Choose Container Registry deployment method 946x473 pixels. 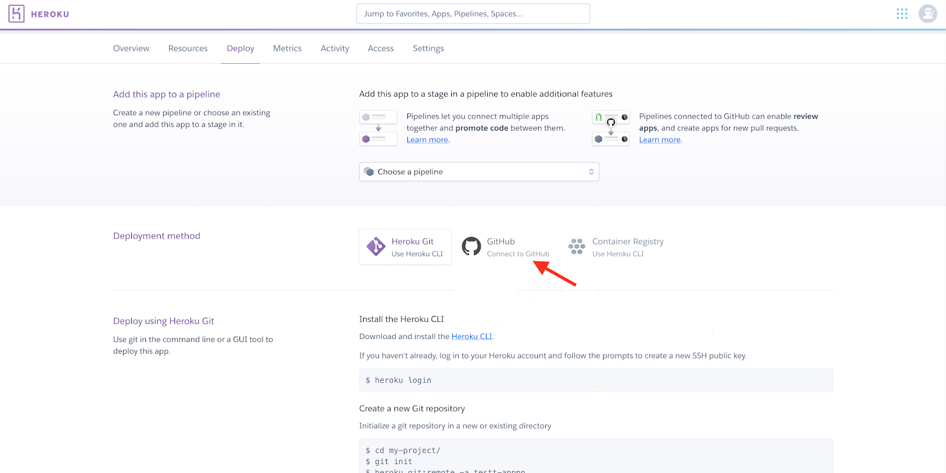[x=616, y=247]
